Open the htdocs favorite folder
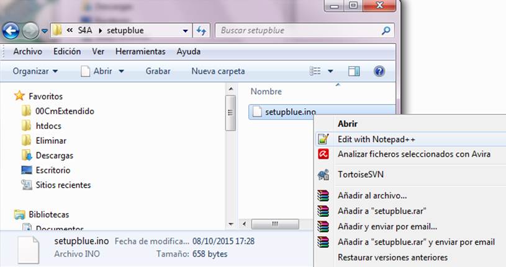 [x=48, y=126]
